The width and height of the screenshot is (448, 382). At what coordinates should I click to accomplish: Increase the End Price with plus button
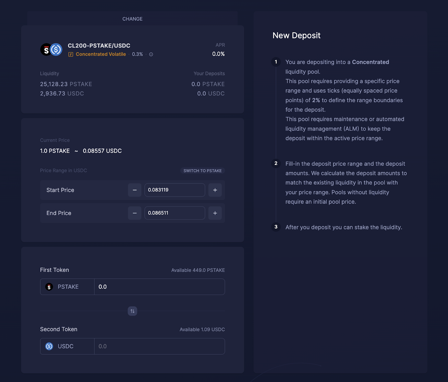[x=215, y=213]
